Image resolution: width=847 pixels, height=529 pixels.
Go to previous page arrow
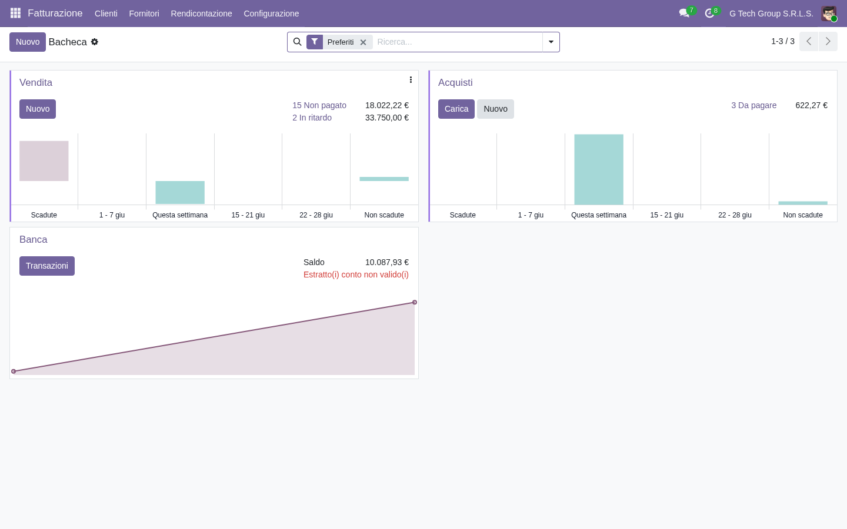point(809,41)
